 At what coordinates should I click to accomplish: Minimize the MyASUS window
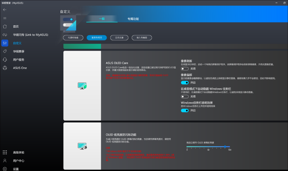click(276, 3)
